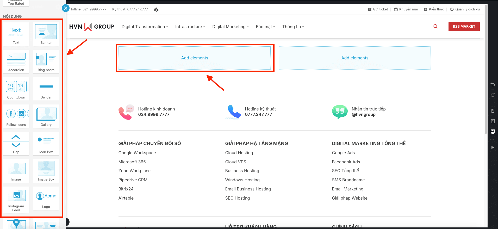498x229 pixels.
Task: Expand Infrastructure menu
Action: pos(190,27)
